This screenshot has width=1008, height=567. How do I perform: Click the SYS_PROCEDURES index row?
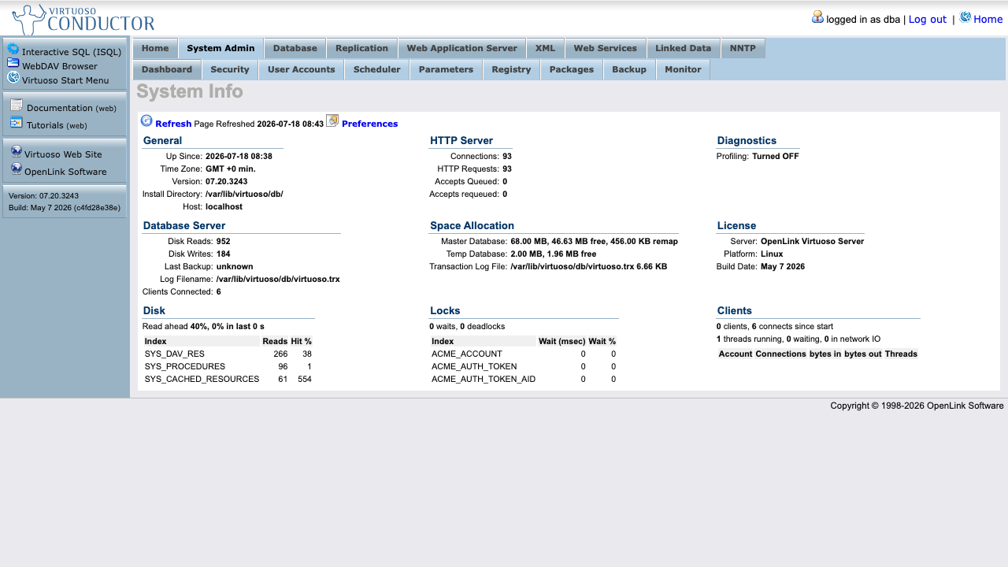[x=228, y=367]
